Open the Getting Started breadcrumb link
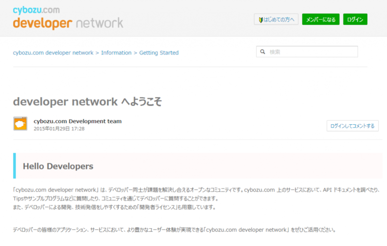The image size is (387, 246). coord(159,53)
